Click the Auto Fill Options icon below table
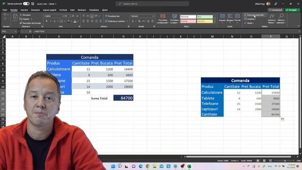The image size is (302, 170). coord(282,119)
